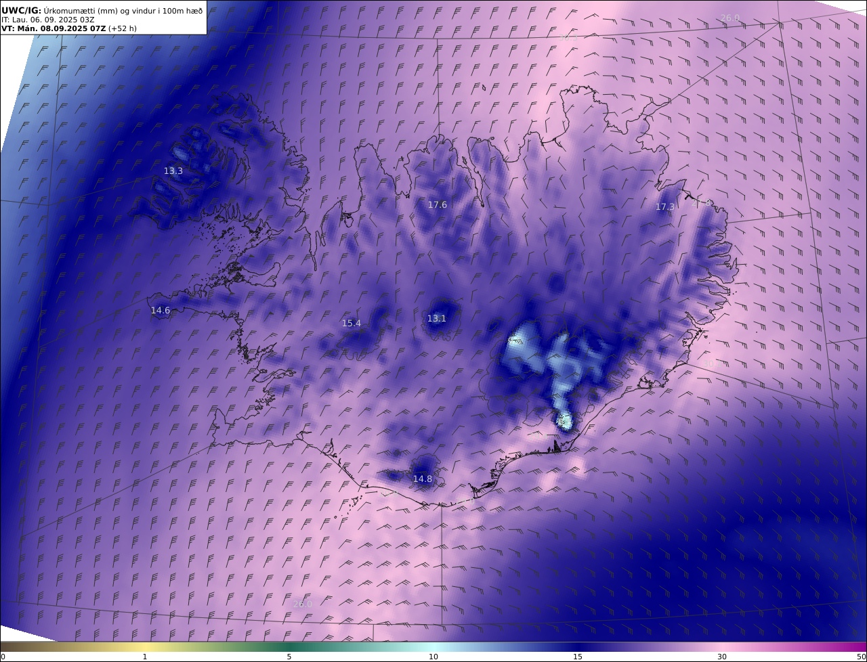Click the 26.0 label south of Iceland
The height and width of the screenshot is (662, 867).
point(302,604)
